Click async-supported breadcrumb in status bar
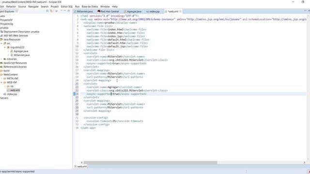310x174 pixels. point(25,172)
